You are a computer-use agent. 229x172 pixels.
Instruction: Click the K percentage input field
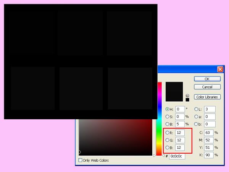click(208, 155)
